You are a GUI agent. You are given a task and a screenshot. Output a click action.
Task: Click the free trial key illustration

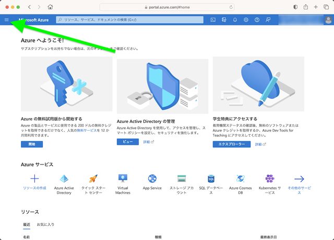coord(66,84)
